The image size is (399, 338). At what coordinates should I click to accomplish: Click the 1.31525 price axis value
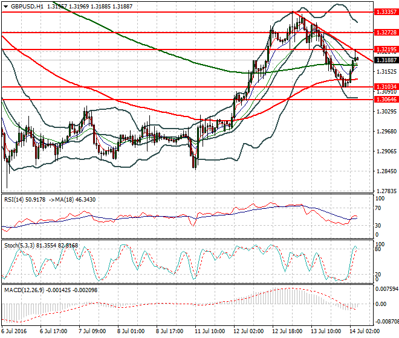[x=386, y=72]
